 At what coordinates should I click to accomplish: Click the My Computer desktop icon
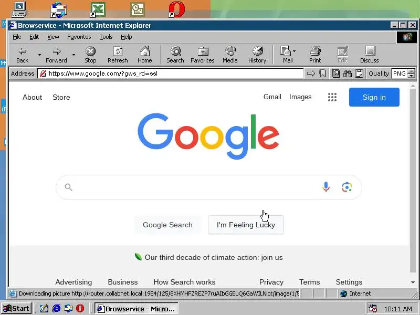[x=19, y=9]
